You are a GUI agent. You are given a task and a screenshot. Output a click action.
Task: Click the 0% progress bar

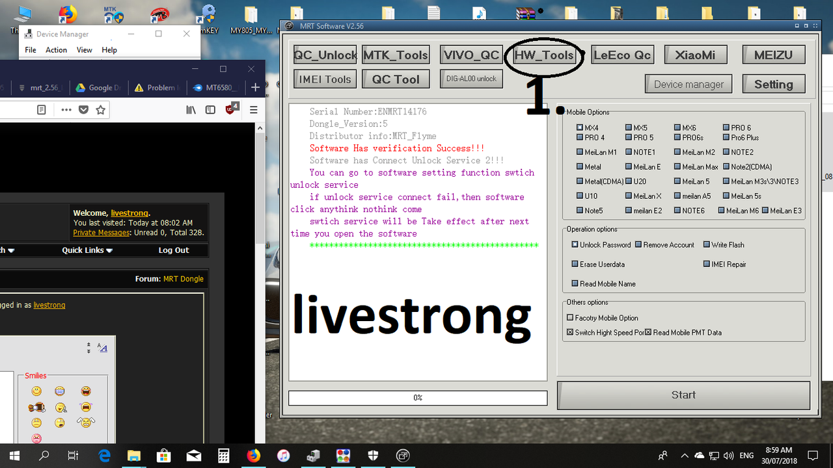coord(418,397)
